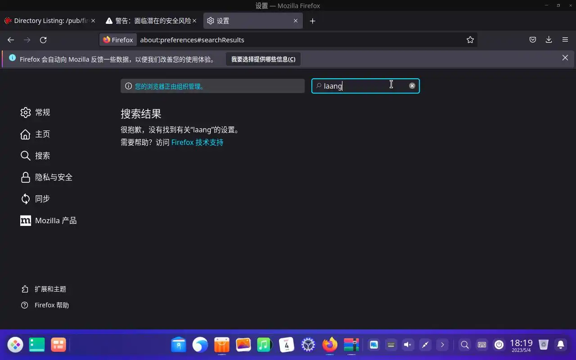Click the Firefox identity badge in the URL bar

click(x=118, y=40)
